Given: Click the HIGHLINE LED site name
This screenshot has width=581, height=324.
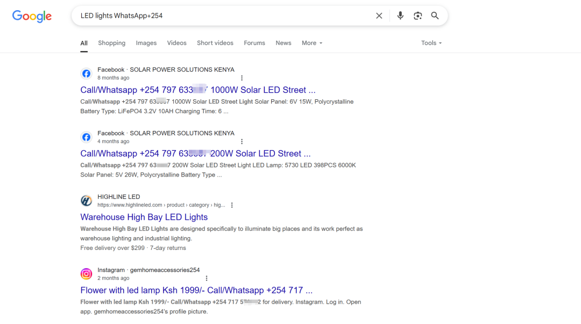Looking at the screenshot, I should [x=118, y=197].
